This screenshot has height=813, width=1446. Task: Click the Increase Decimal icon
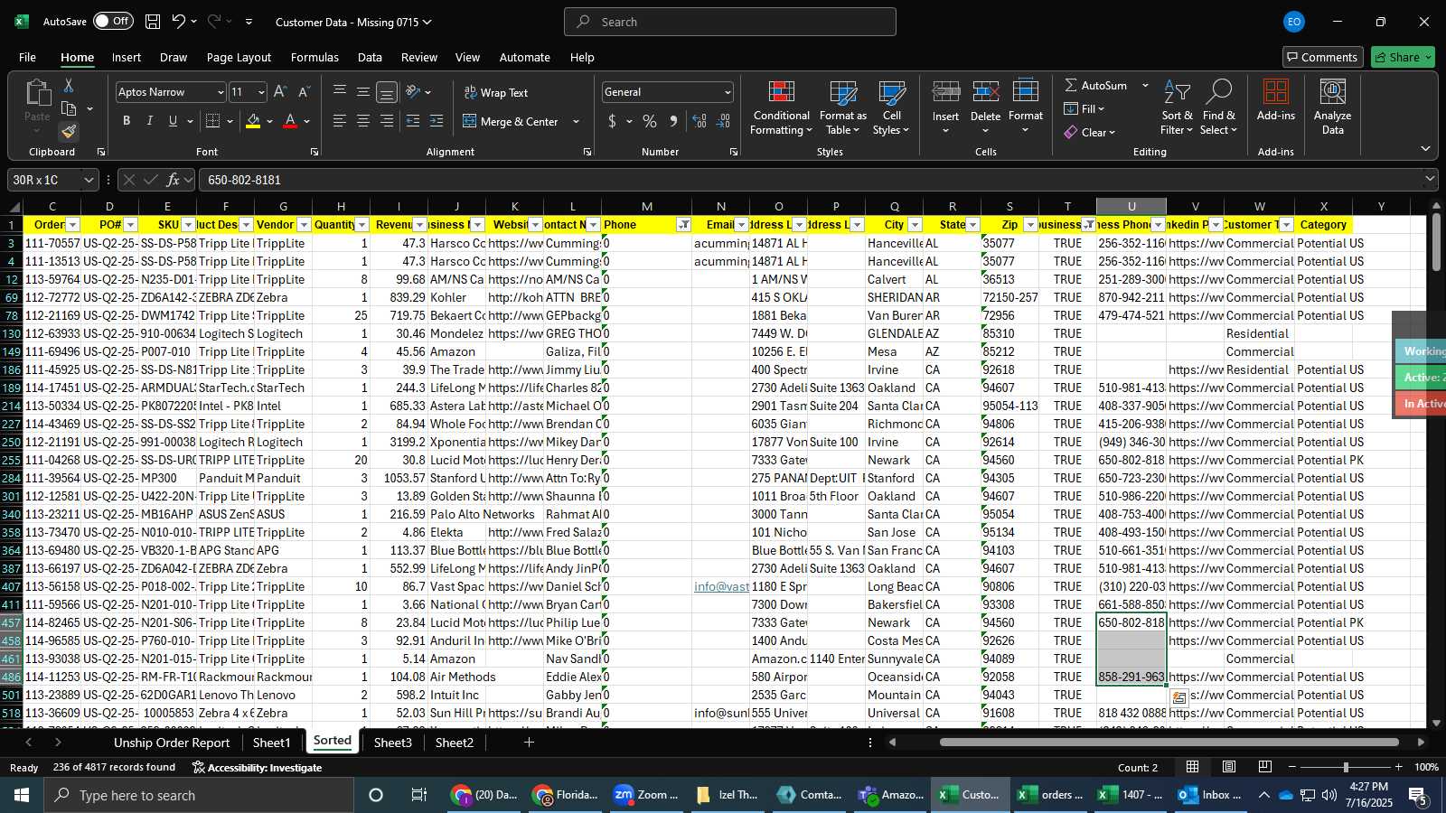[700, 121]
